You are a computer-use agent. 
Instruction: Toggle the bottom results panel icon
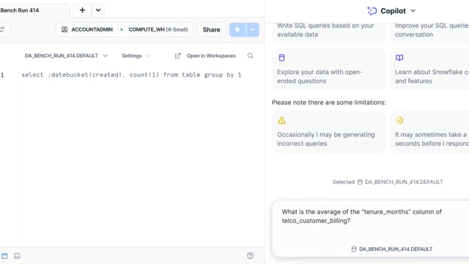point(17,256)
